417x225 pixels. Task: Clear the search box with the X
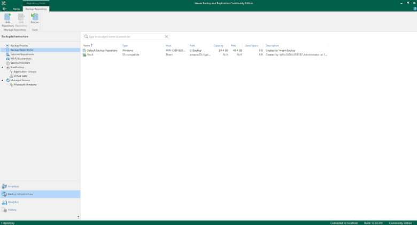coord(166,36)
